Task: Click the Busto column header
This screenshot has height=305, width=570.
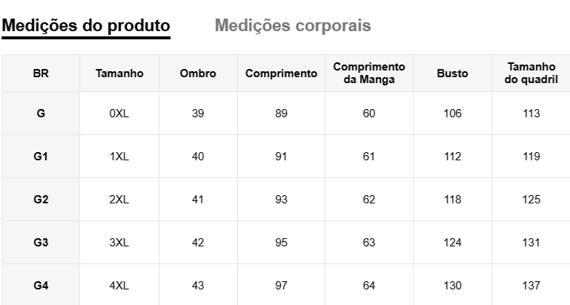Action: click(x=452, y=73)
